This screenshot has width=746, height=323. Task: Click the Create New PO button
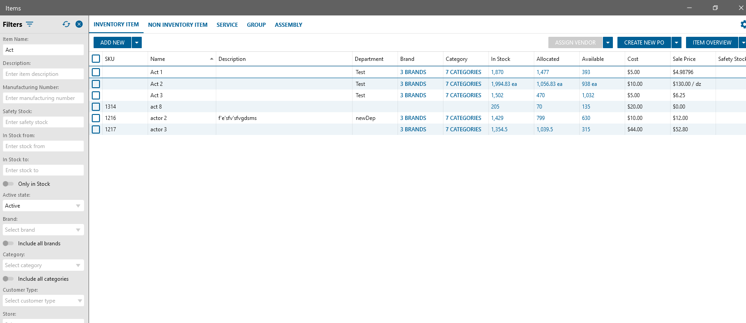pos(644,43)
